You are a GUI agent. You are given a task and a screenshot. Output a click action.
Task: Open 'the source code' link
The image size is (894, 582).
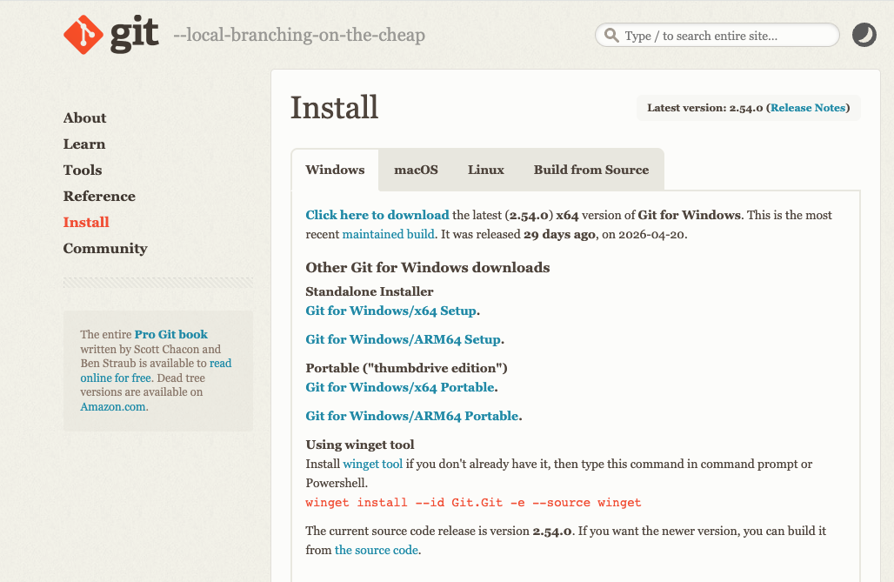[377, 550]
